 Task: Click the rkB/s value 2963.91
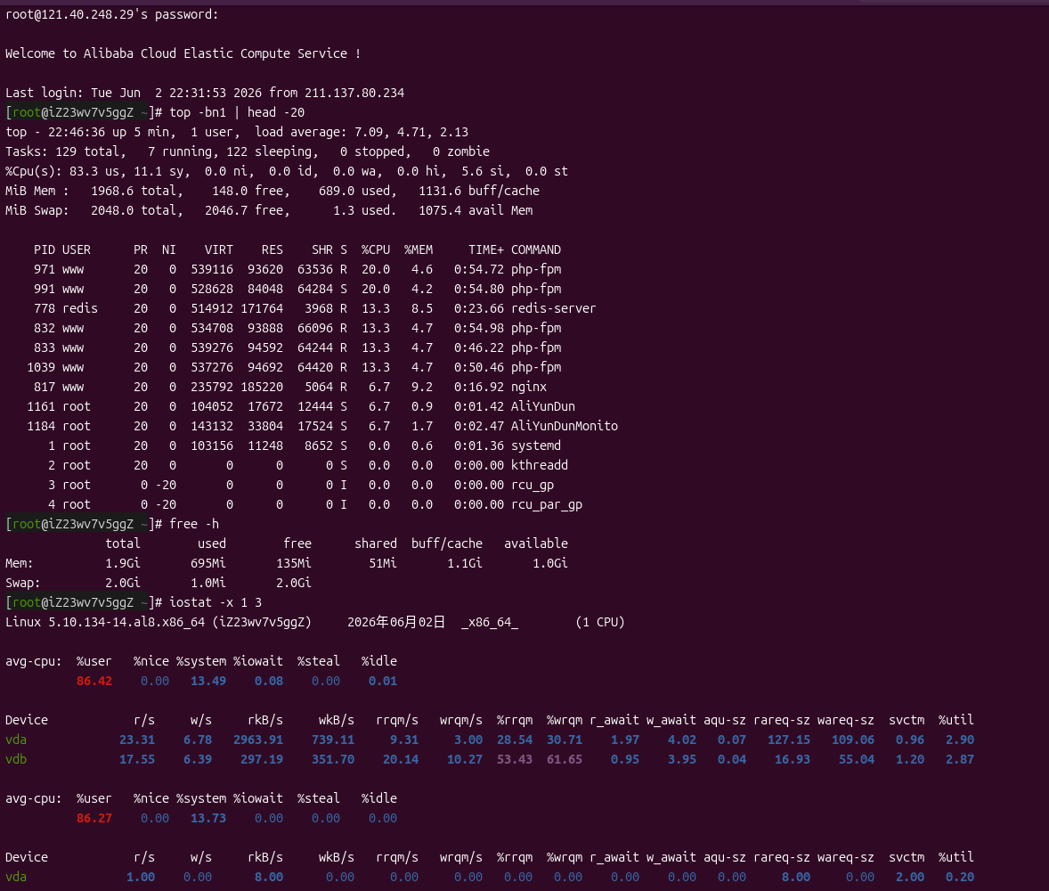258,740
